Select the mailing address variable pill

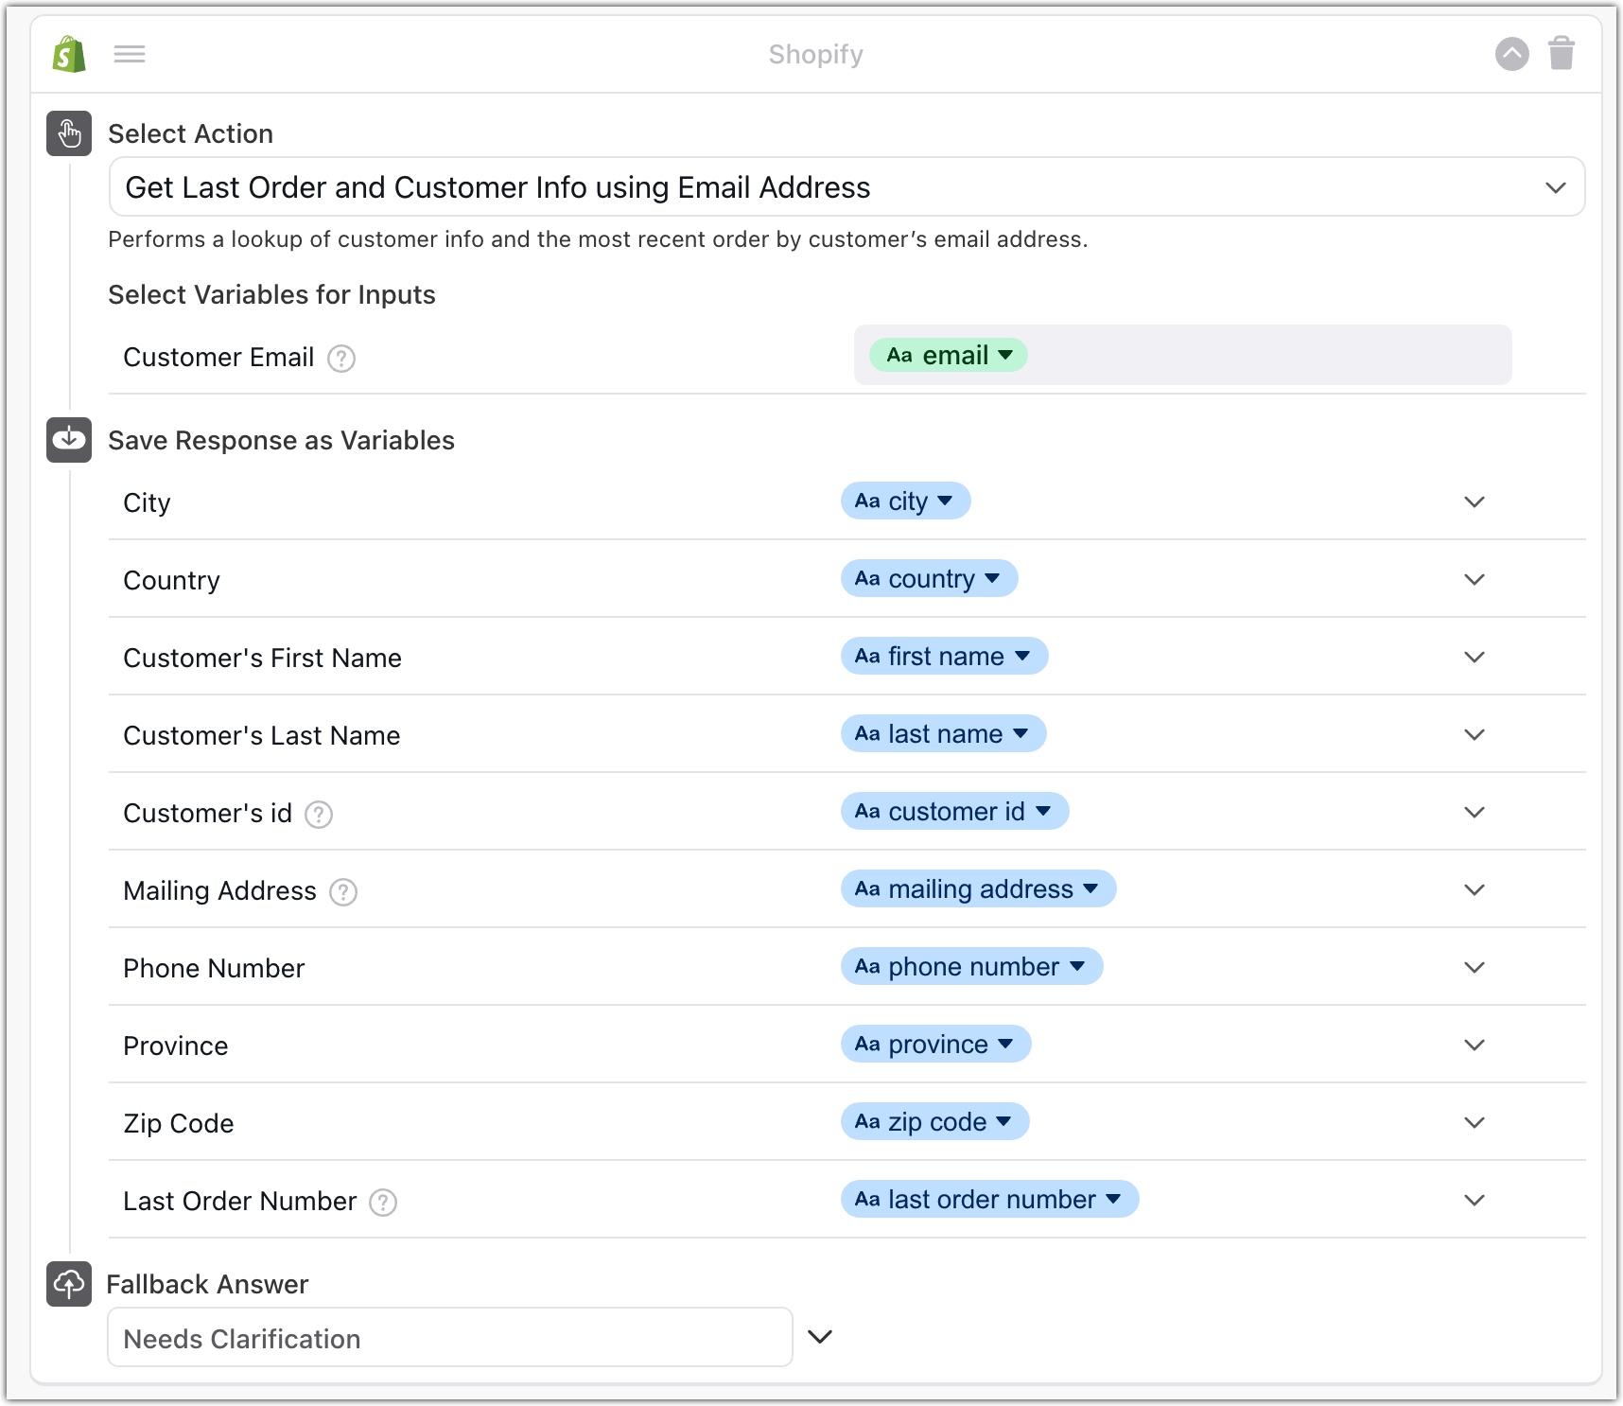point(978,889)
